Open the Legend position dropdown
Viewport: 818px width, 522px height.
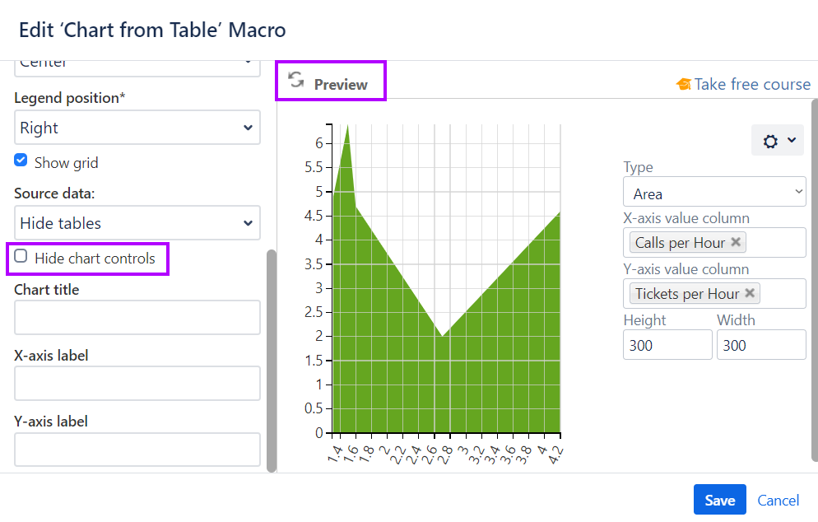tap(137, 128)
